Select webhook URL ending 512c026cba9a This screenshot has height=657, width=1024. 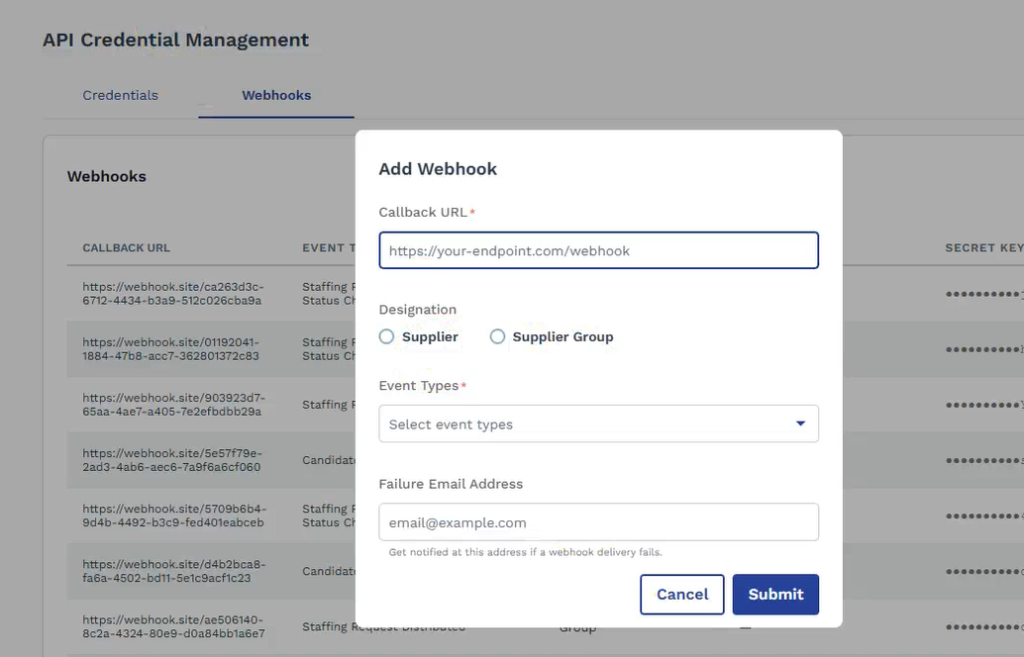[x=173, y=294]
